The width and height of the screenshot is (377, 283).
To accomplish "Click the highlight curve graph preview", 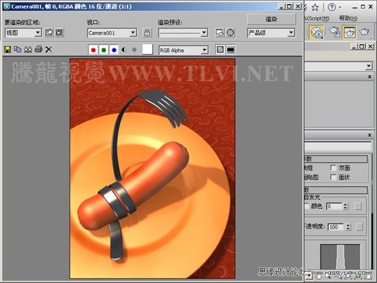I will 340,257.
